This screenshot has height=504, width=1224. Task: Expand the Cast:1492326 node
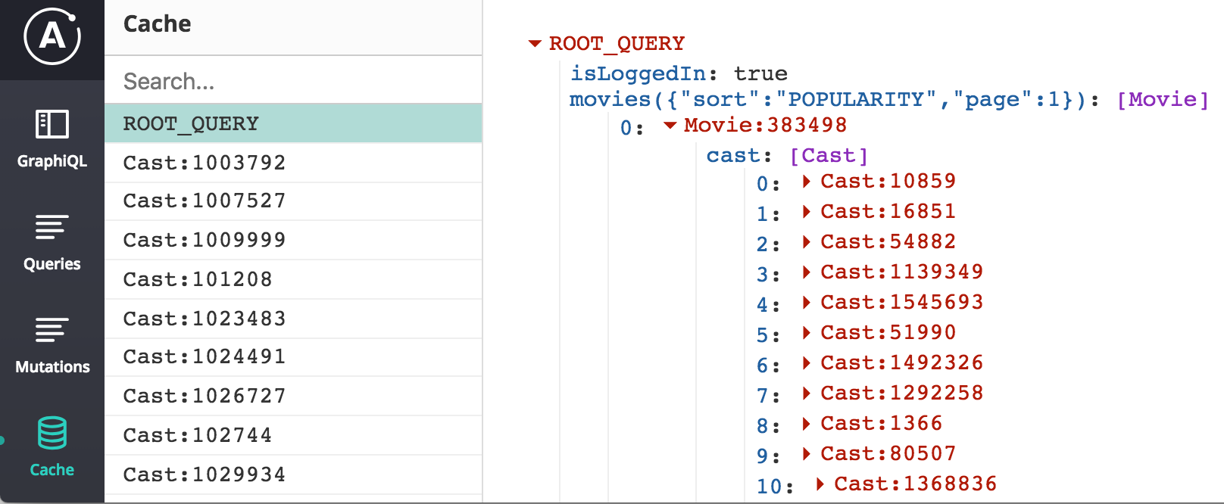tap(807, 363)
